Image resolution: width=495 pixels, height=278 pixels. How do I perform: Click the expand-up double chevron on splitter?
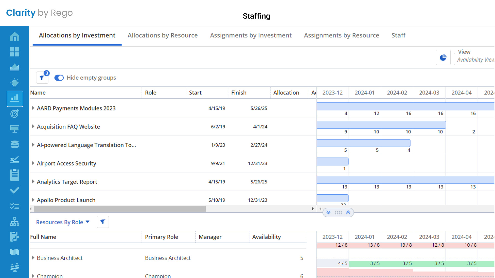(x=348, y=213)
